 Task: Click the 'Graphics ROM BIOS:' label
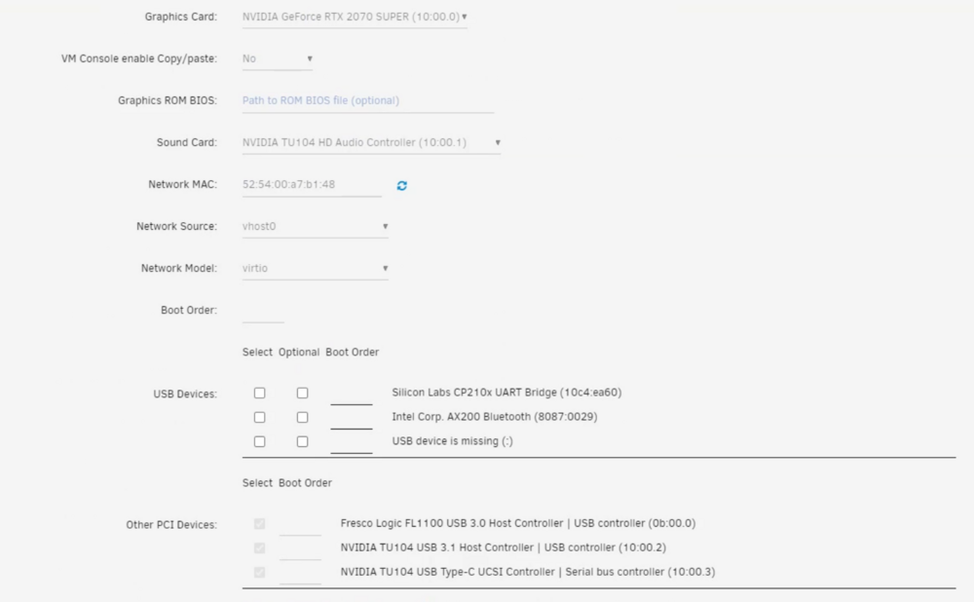[x=168, y=100]
